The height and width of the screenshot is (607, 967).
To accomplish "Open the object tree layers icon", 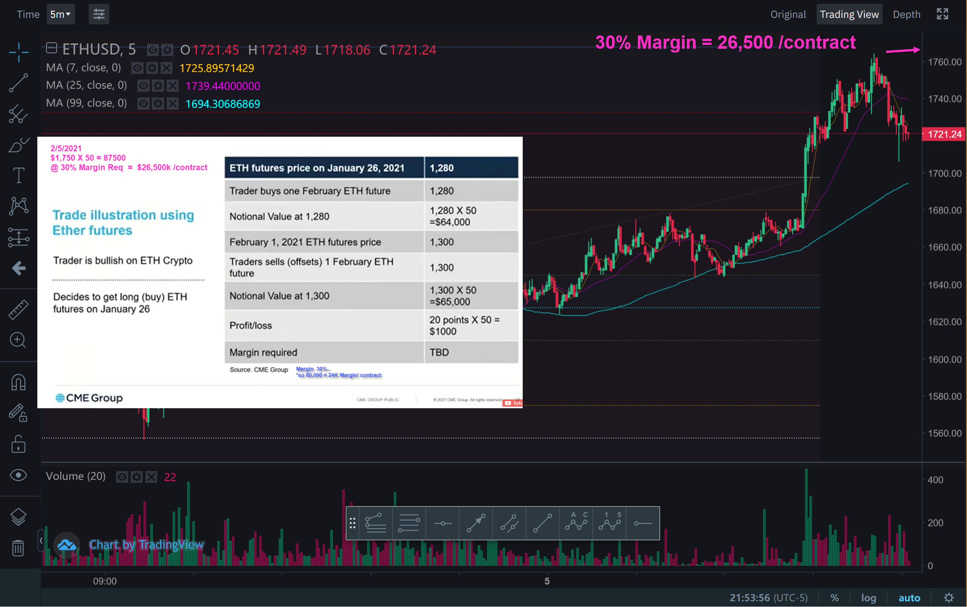I will click(18, 517).
